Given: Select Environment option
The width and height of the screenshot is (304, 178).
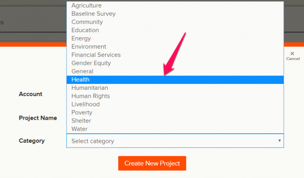Looking at the screenshot, I should click(89, 47).
